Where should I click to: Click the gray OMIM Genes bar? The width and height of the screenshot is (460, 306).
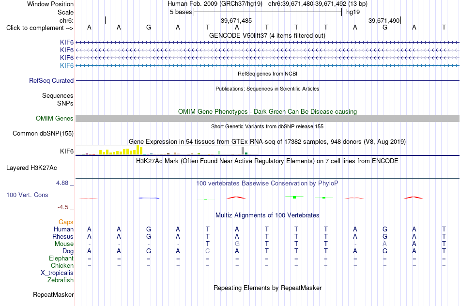(268, 118)
